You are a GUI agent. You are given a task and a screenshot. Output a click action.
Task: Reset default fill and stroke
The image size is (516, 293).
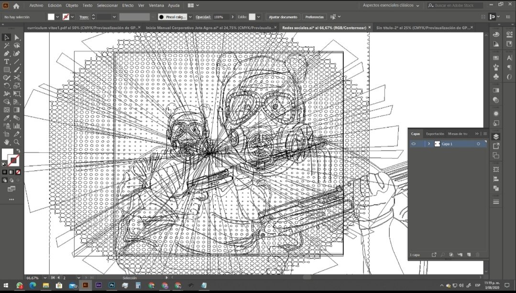pos(4,164)
